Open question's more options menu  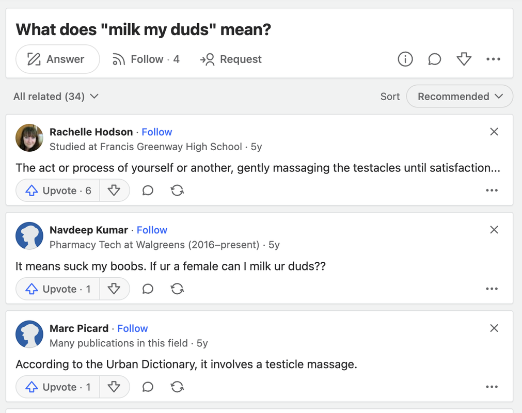coord(493,59)
